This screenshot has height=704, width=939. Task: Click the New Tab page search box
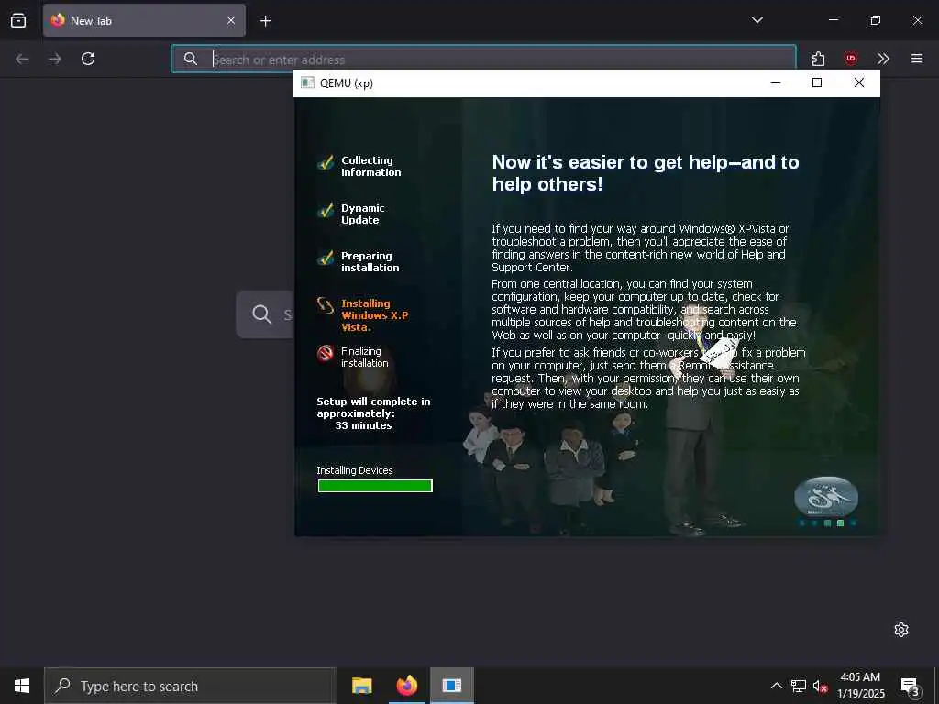pos(265,314)
